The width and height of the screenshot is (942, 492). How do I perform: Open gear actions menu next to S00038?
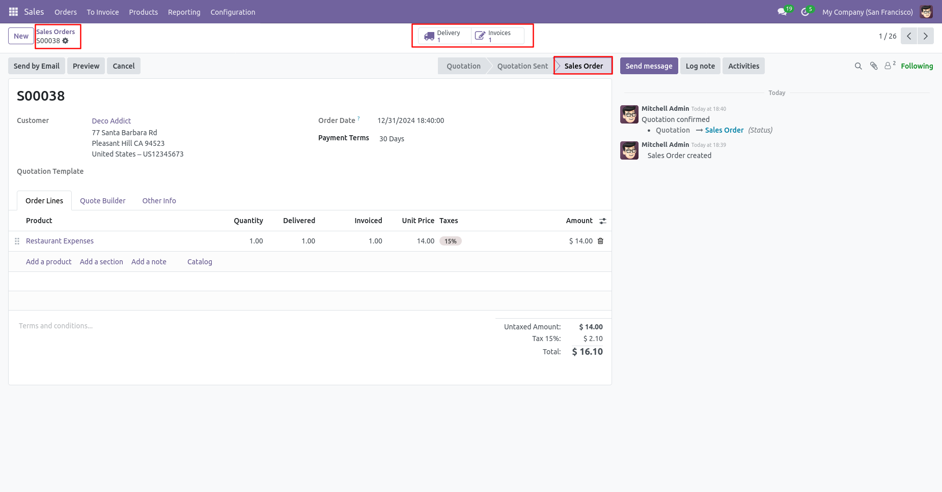coord(65,41)
